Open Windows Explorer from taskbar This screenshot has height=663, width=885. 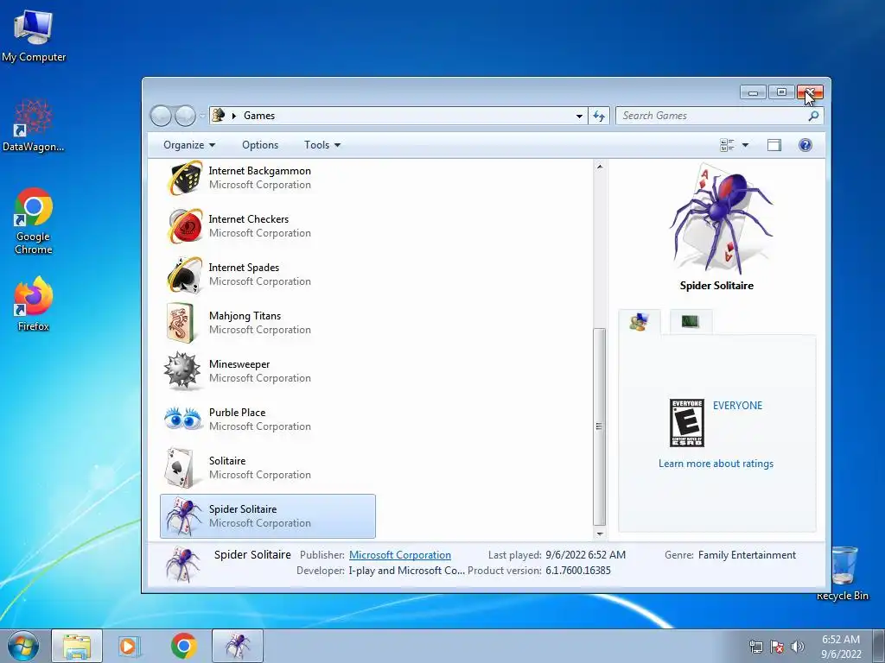[x=77, y=646]
